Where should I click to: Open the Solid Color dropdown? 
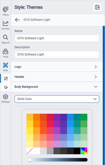(x=57, y=99)
